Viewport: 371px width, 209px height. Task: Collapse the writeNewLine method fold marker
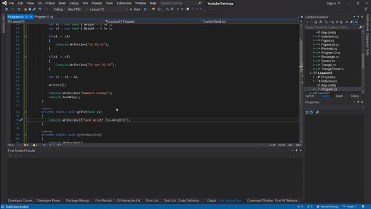(x=26, y=135)
